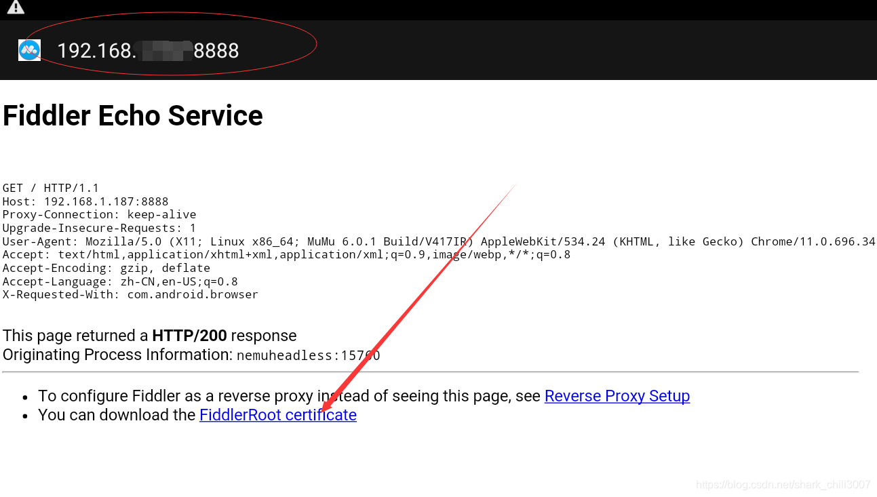877x497 pixels.
Task: Open the Reverse Proxy Setup link
Action: click(x=617, y=396)
